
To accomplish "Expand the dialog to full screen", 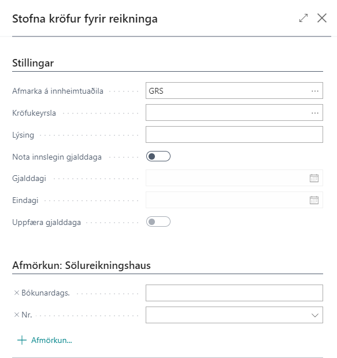I will (x=303, y=18).
